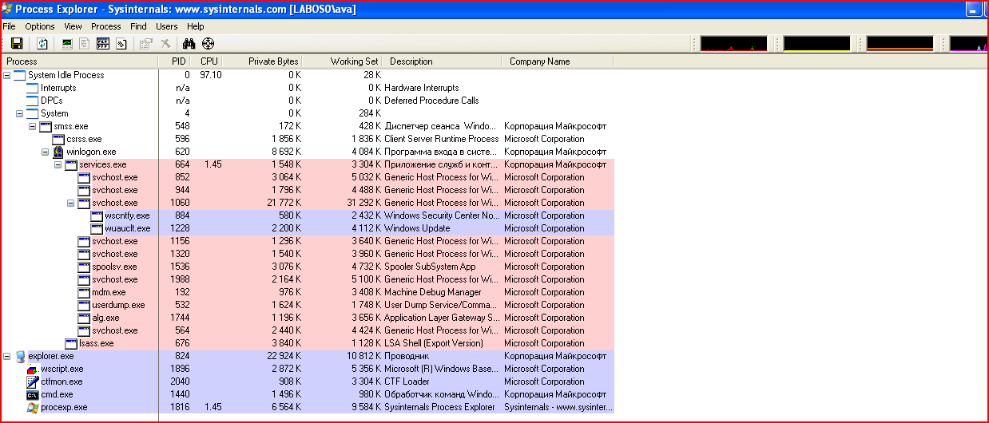Open the Help menu

196,26
